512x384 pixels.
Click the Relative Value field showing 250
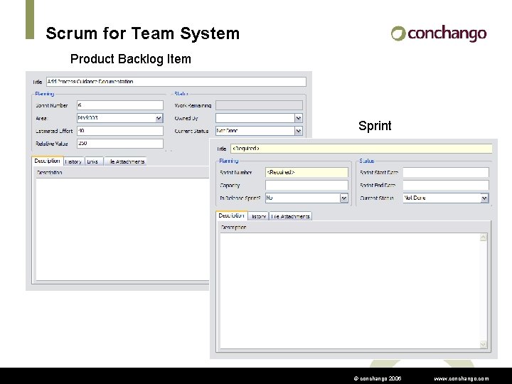tap(120, 144)
